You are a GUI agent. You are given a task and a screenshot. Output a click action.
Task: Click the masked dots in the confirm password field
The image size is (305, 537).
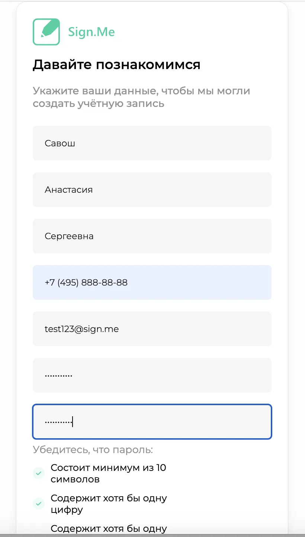click(x=58, y=422)
